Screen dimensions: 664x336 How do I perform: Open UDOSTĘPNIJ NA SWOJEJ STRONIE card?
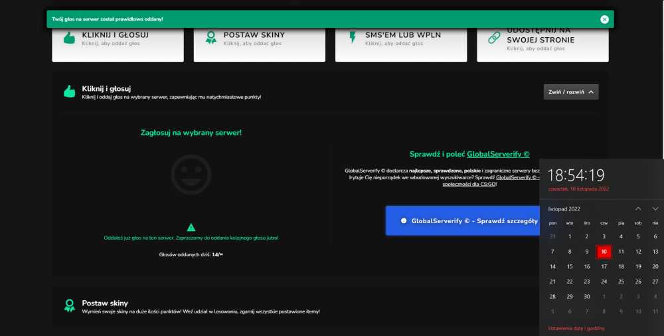pyautogui.click(x=542, y=44)
